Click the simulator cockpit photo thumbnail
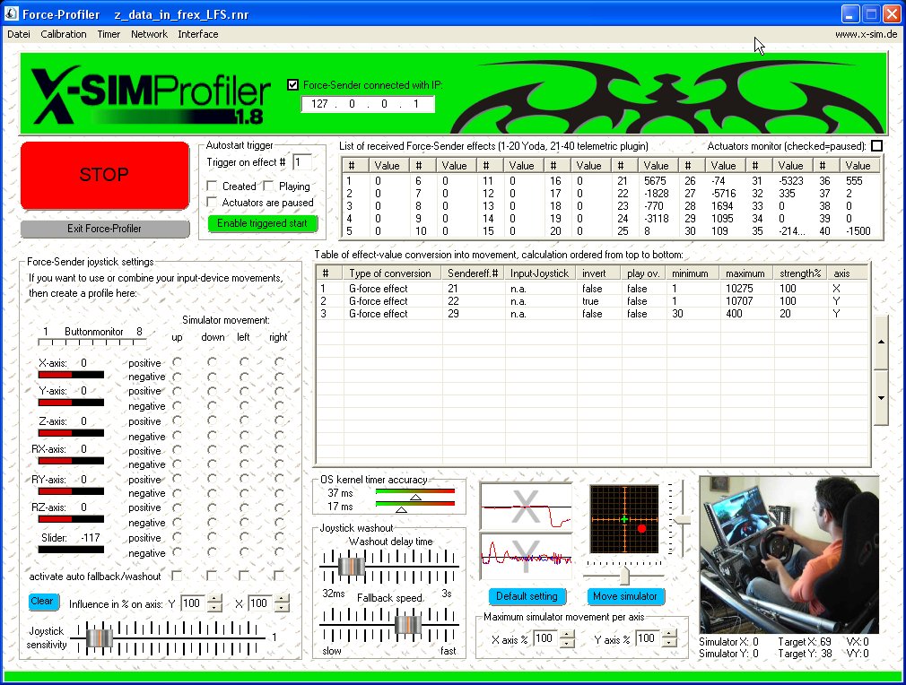 (789, 555)
